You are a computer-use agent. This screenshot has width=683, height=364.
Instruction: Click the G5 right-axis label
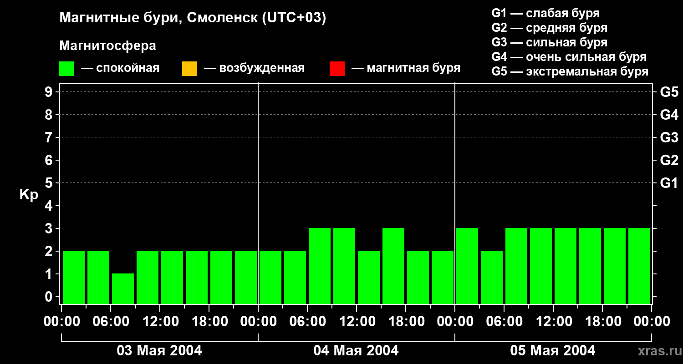click(669, 92)
